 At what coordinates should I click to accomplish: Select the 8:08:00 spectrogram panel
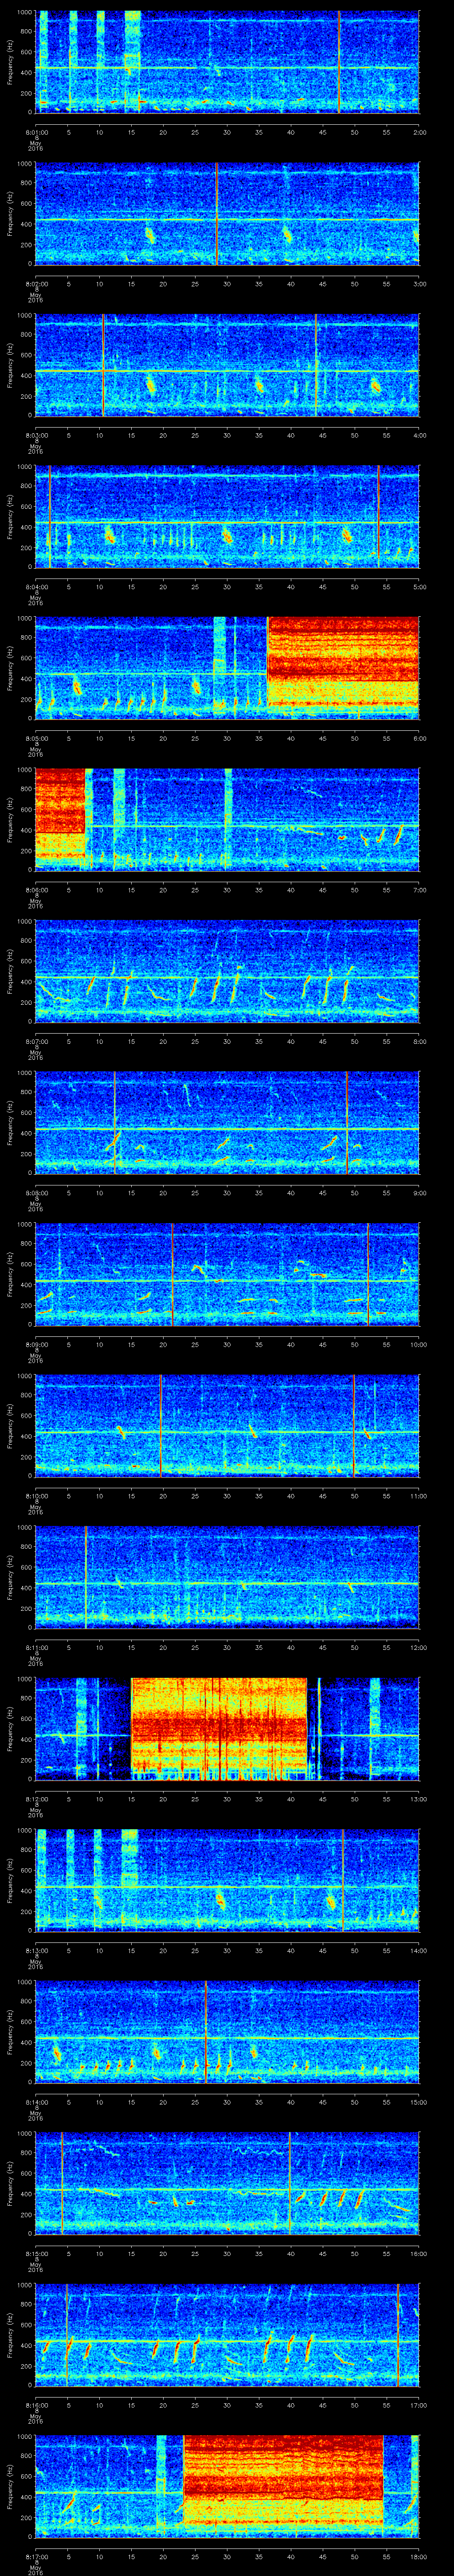pos(227,1122)
